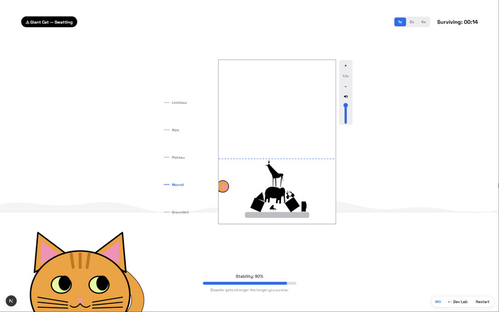This screenshot has height=312, width=499.
Task: Zoom in with the plus button
Action: [345, 66]
